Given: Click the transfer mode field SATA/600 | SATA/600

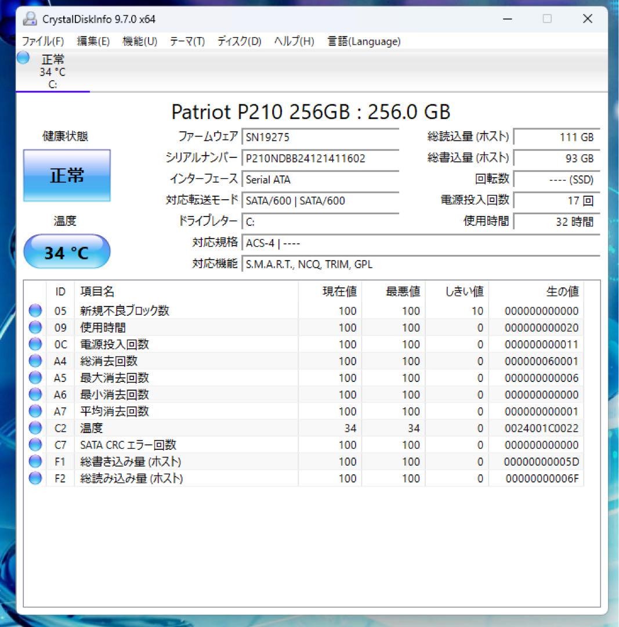Looking at the screenshot, I should [320, 201].
